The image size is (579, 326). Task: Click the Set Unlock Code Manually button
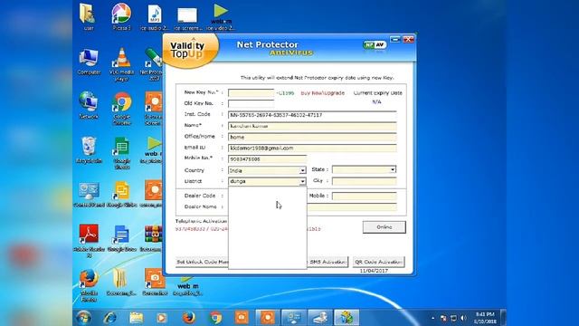203,262
